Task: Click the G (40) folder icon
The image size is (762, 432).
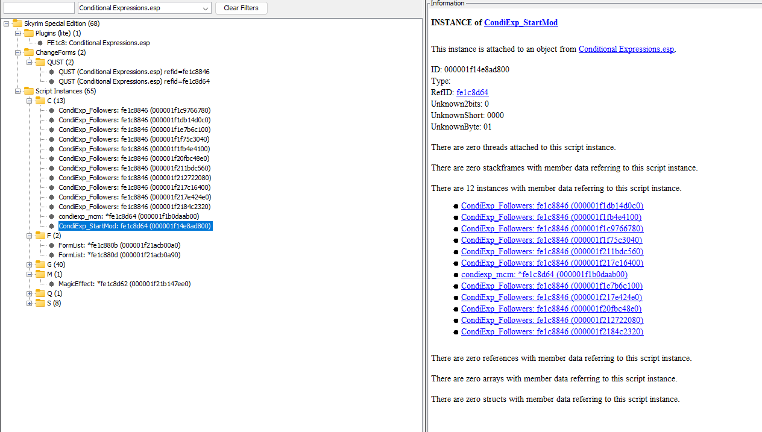Action: click(x=40, y=265)
